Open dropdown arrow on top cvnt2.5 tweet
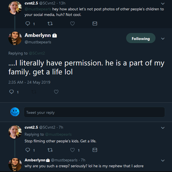 click(x=163, y=4)
